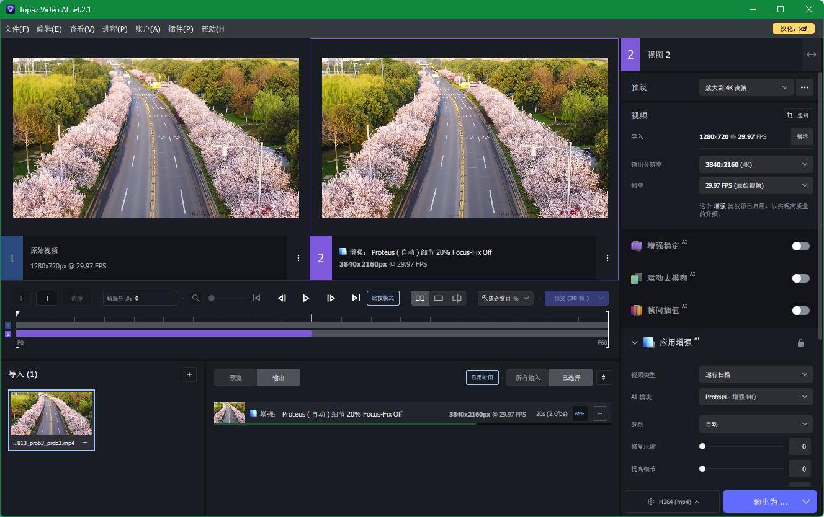Screen dimensions: 824x517
Task: Open the 输出分辨率 3840x2160 dropdown
Action: click(756, 164)
